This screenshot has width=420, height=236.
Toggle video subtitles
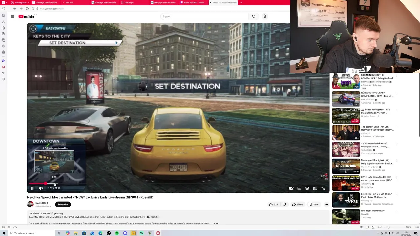(299, 188)
